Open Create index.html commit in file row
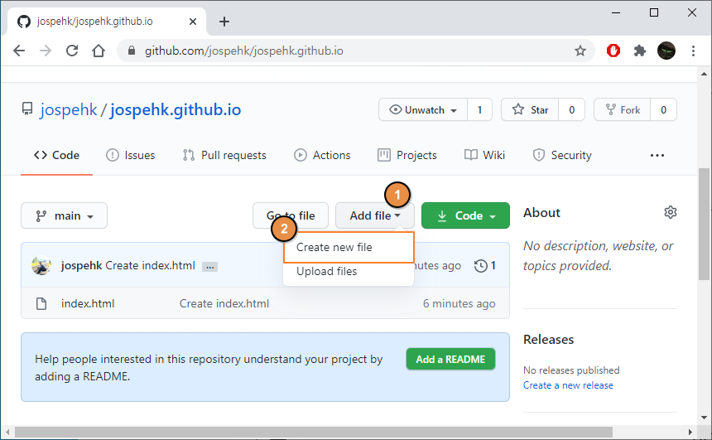This screenshot has width=712, height=440. click(224, 303)
